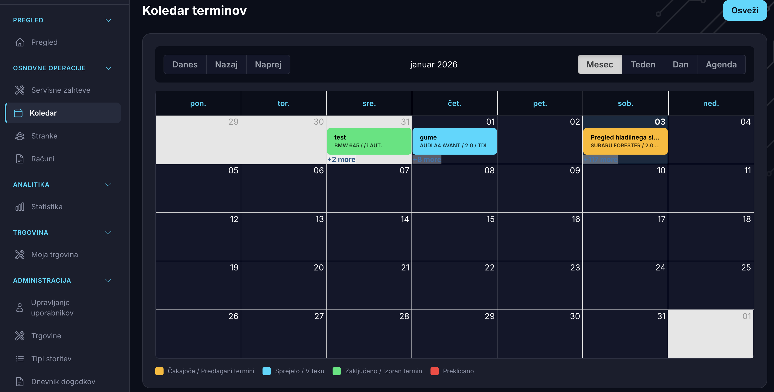The height and width of the screenshot is (392, 774).
Task: Collapse the PREGLED section chevron
Action: pyautogui.click(x=108, y=20)
